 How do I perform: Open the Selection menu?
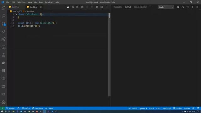coord(21,2)
